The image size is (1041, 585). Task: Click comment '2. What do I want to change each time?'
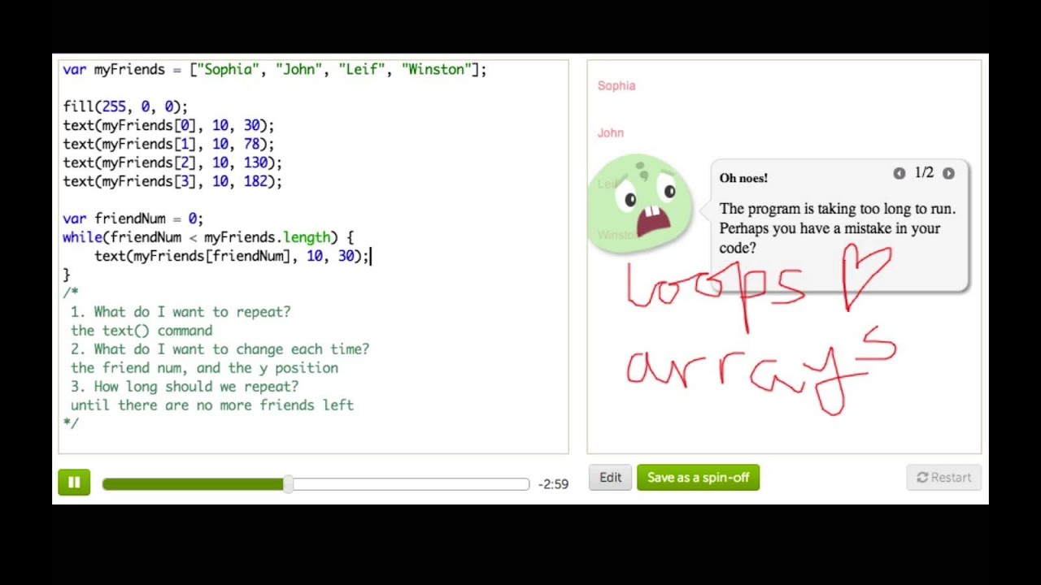[220, 349]
